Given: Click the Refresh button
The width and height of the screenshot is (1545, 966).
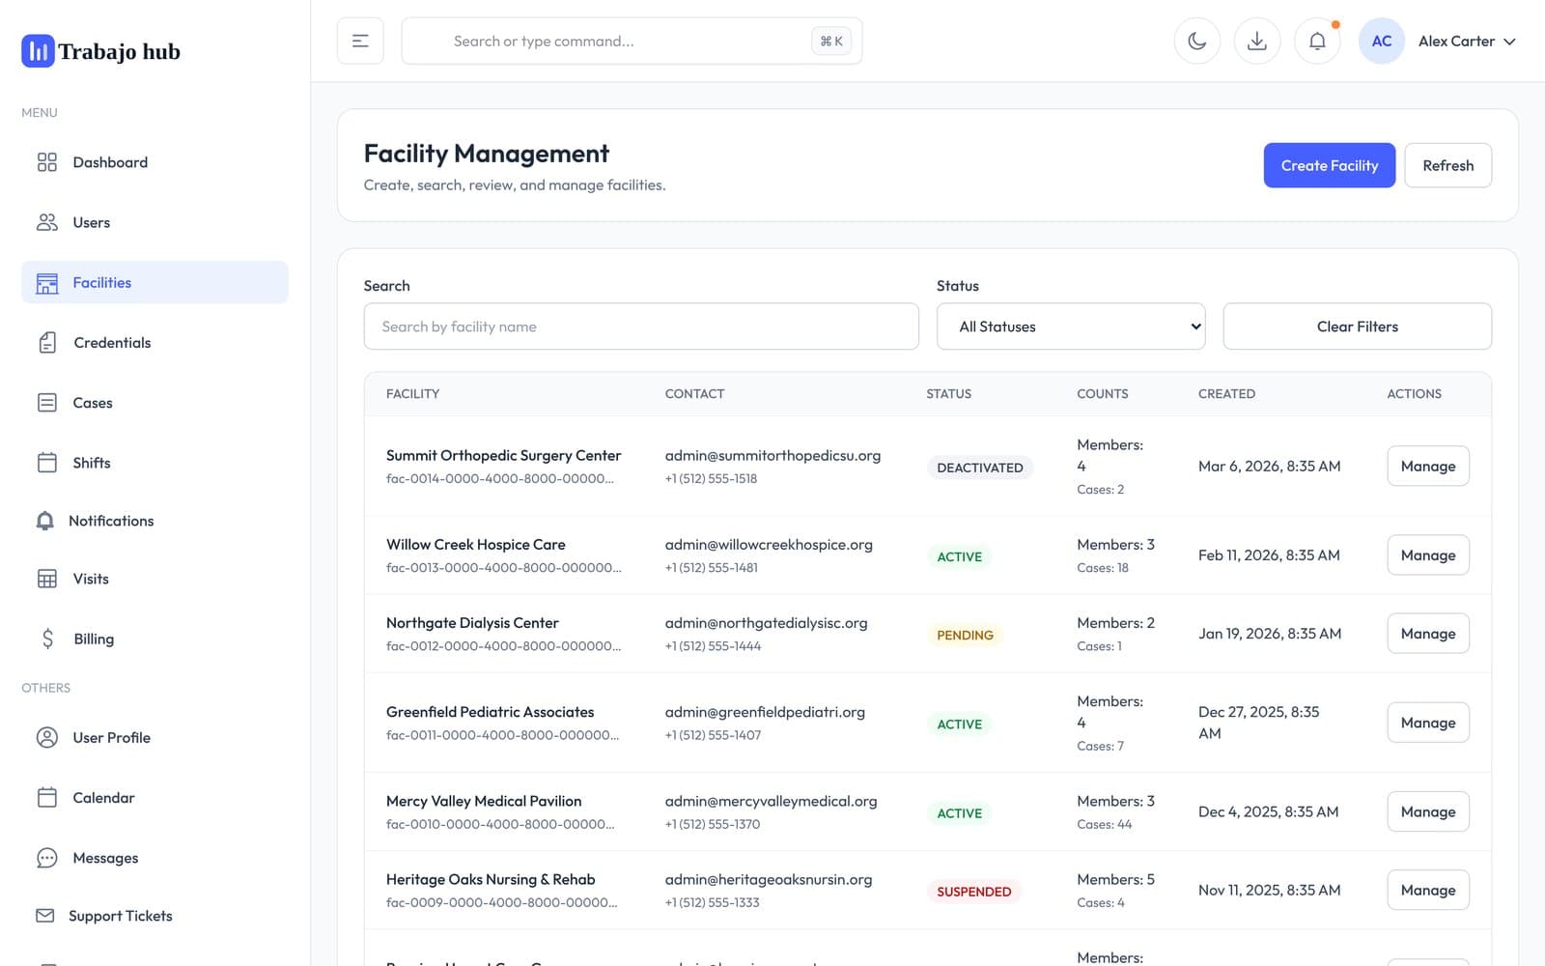Looking at the screenshot, I should [1447, 165].
